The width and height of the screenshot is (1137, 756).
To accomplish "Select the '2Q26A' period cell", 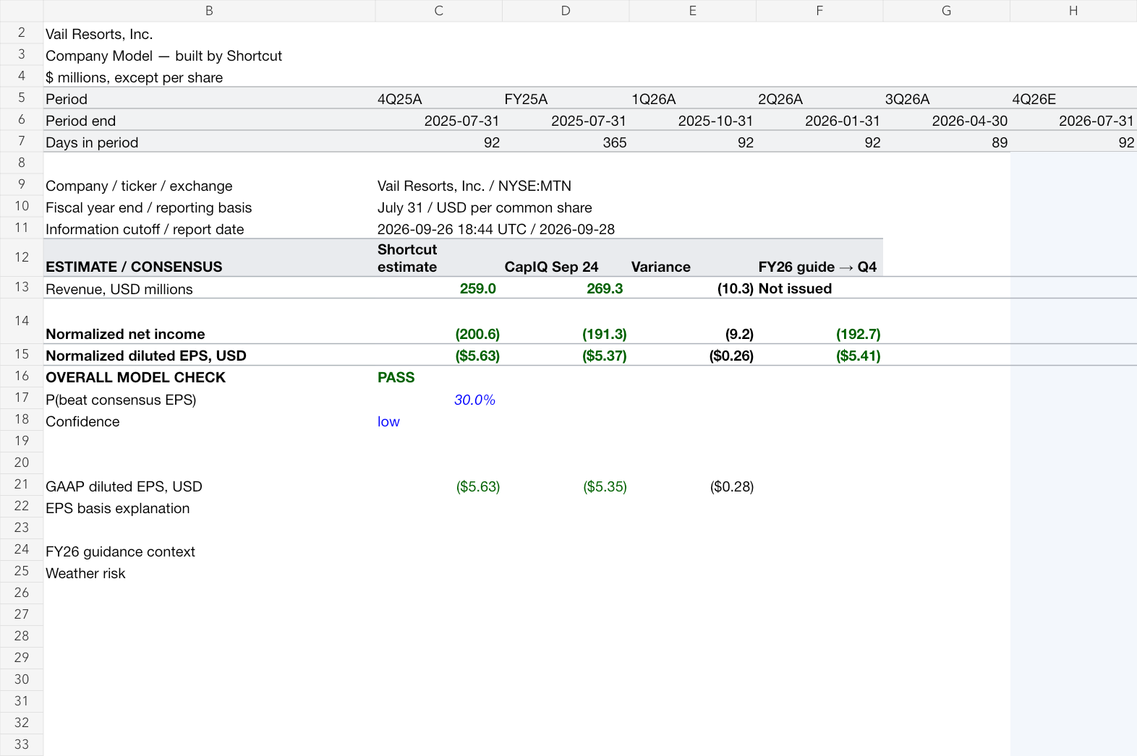I will point(819,99).
